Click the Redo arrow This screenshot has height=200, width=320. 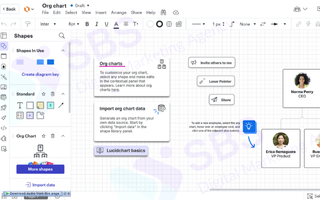point(13,24)
